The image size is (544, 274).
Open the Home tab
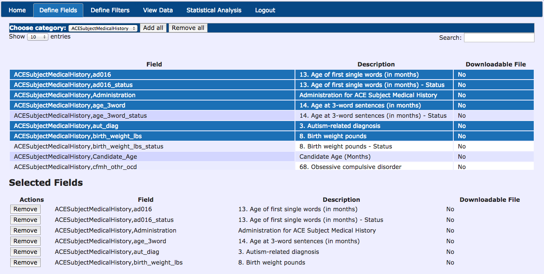17,10
